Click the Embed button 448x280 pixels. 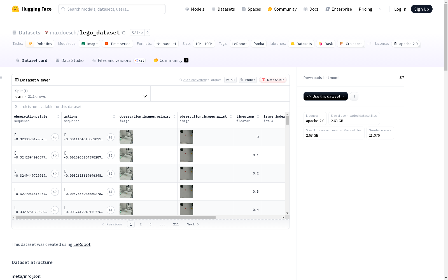(x=248, y=80)
